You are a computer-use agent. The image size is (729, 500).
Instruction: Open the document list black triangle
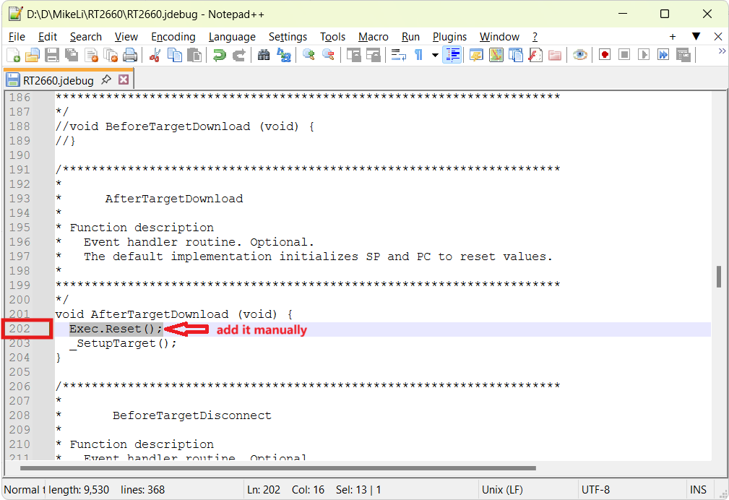point(696,36)
